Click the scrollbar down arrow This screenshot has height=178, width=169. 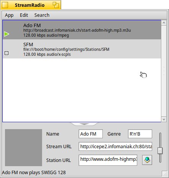164,120
